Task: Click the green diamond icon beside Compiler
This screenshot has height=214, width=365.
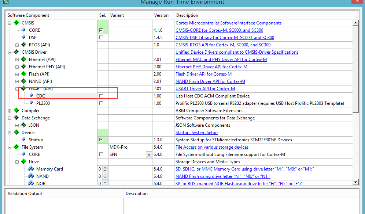Action: click(16, 110)
